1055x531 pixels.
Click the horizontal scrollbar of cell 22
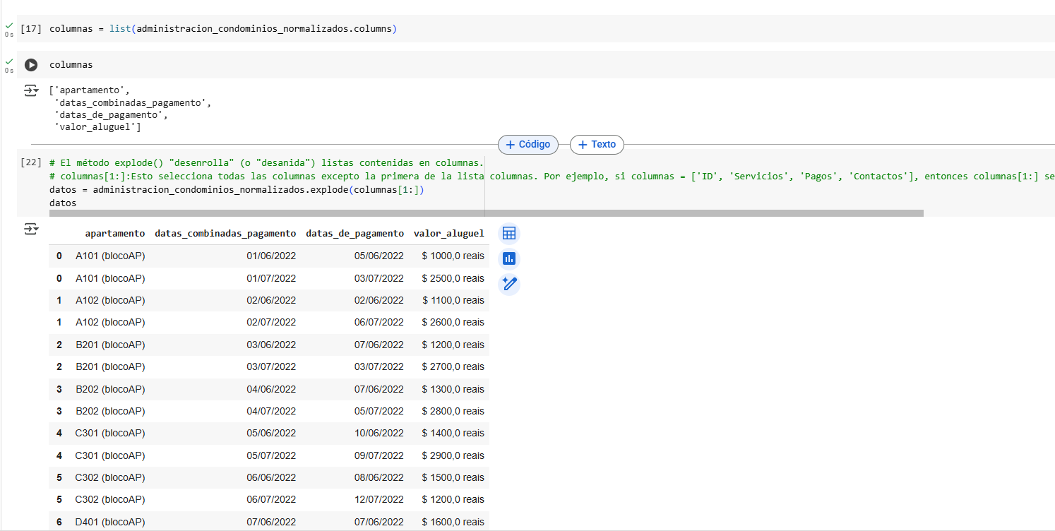coord(486,213)
